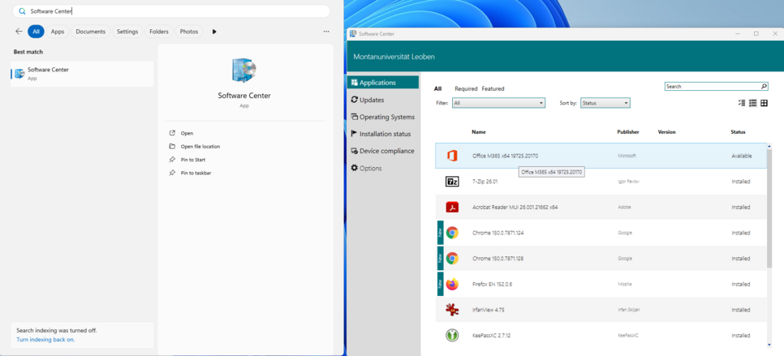This screenshot has width=784, height=356.
Task: Click the Office M365 orange icon
Action: coord(452,156)
